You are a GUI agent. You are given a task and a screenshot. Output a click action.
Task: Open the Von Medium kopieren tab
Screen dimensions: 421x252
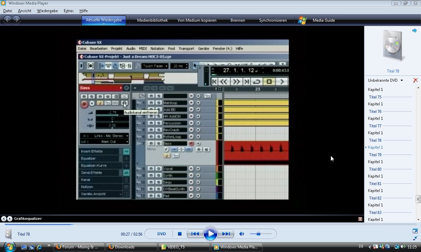(197, 20)
